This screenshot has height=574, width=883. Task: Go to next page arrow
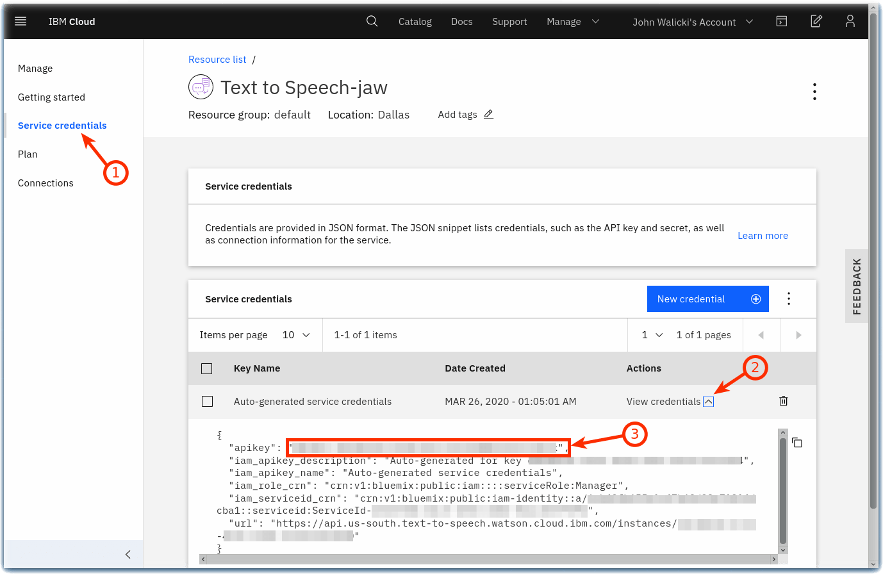click(798, 335)
